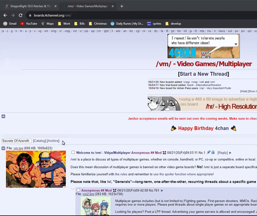Click party popper icon left of Happy Birthday
The height and width of the screenshot is (216, 257).
coord(174,128)
